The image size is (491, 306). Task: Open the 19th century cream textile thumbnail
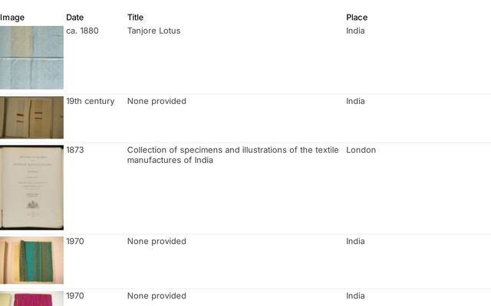tap(31, 117)
